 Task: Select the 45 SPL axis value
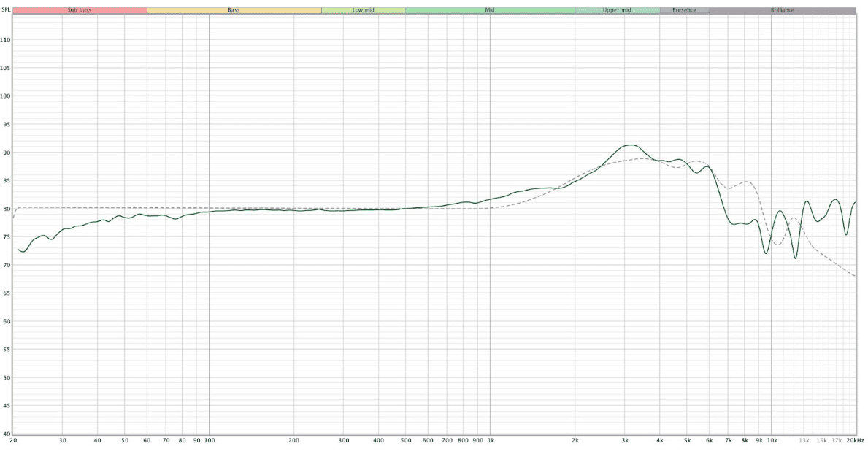point(7,406)
